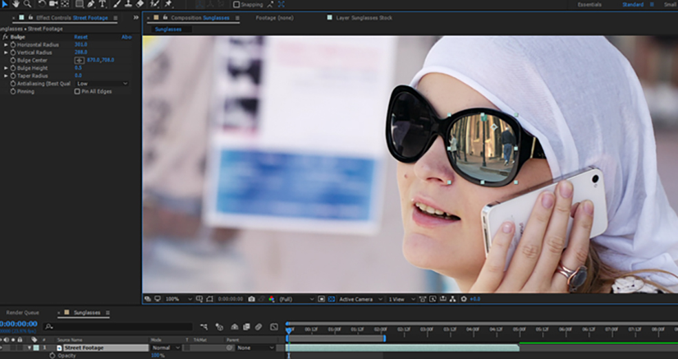Select the Clone Stamp tool
The width and height of the screenshot is (678, 359).
coord(129,4)
